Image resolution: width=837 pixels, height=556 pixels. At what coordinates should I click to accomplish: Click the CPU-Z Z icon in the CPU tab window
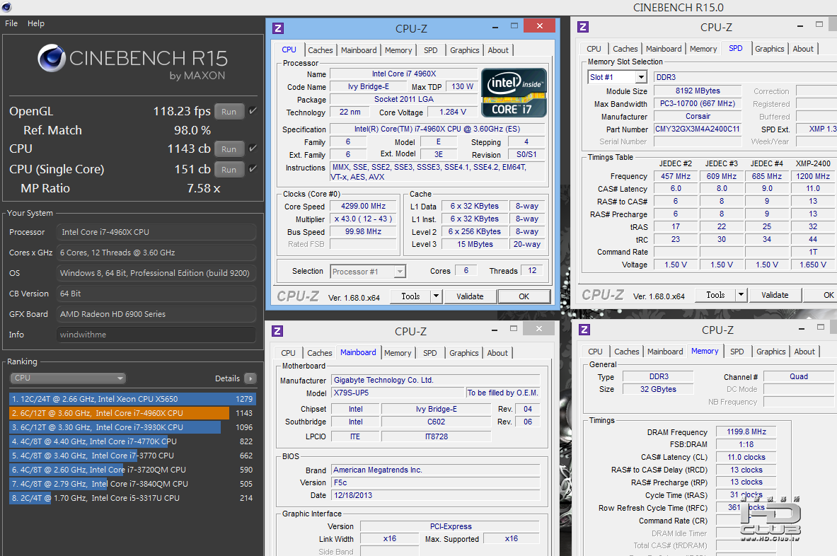tap(277, 28)
